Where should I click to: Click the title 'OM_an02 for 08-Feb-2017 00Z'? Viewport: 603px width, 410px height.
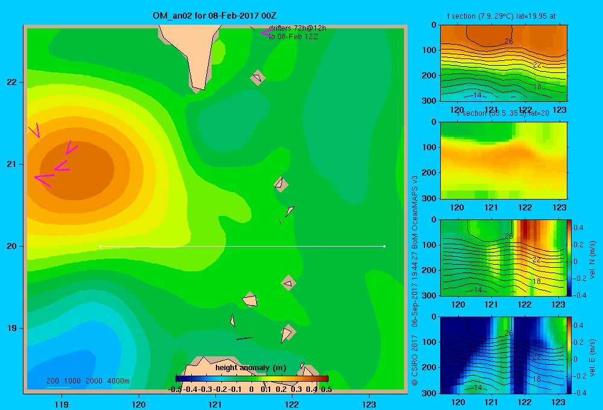click(215, 16)
